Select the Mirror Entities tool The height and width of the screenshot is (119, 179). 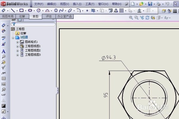pyautogui.click(x=116, y=11)
